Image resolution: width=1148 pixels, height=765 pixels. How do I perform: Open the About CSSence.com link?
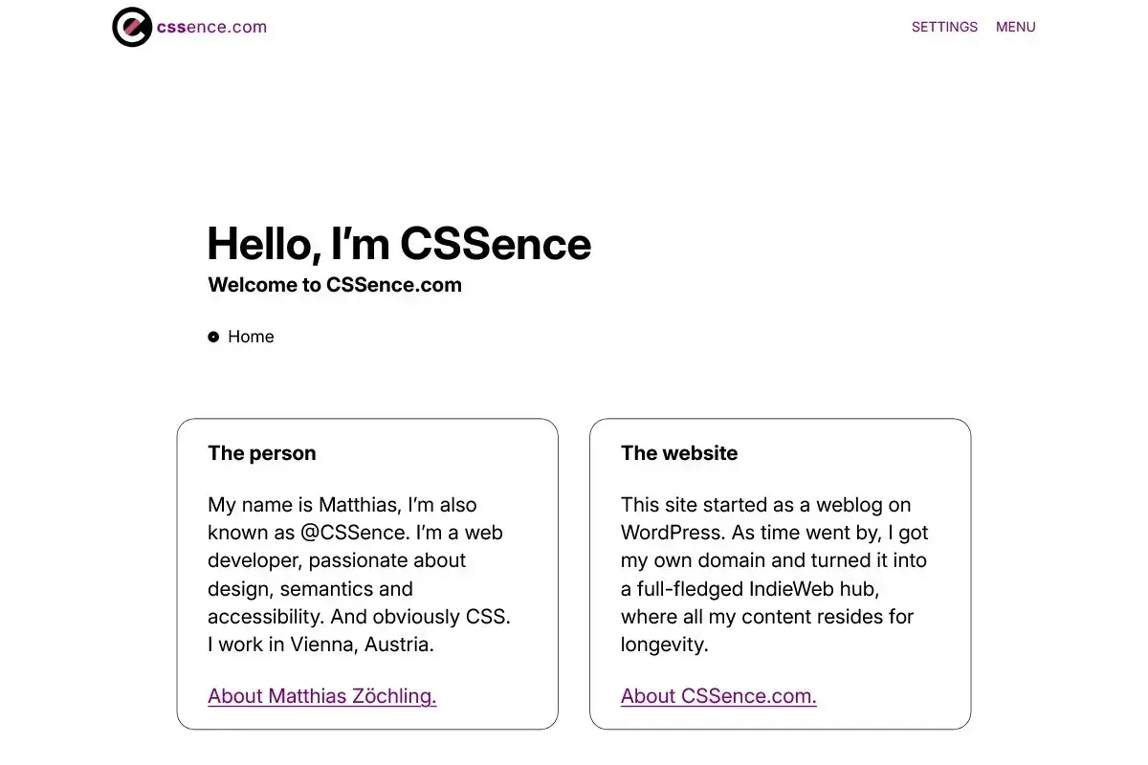click(x=718, y=696)
